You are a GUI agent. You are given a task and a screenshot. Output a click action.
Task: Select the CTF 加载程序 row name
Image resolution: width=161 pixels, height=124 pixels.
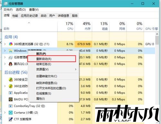click(x=23, y=119)
